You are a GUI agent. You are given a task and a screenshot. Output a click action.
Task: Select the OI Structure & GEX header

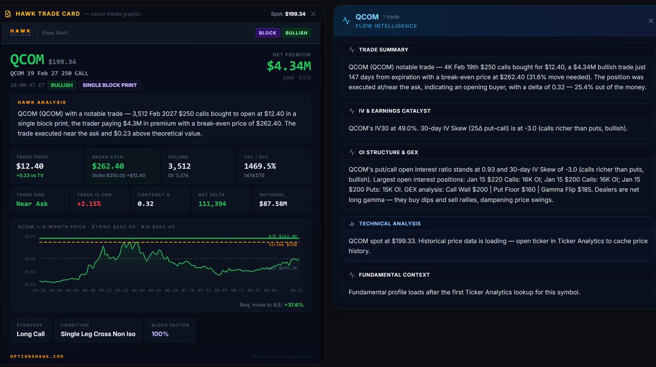(x=388, y=152)
